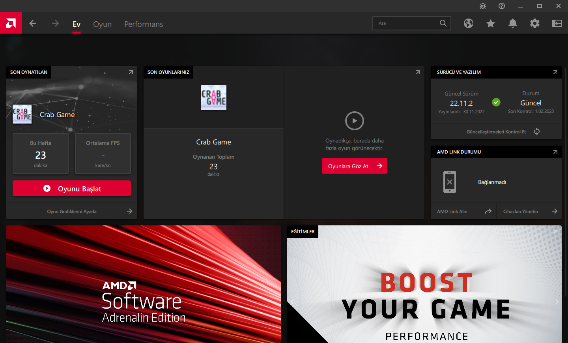
Task: Open the bug report icon
Action: coord(483,6)
